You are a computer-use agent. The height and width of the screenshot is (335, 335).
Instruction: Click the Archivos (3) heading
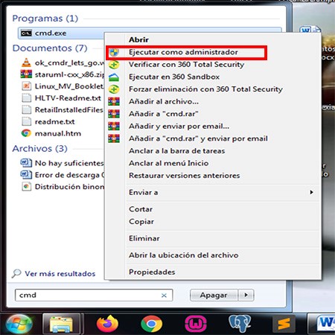pos(40,149)
